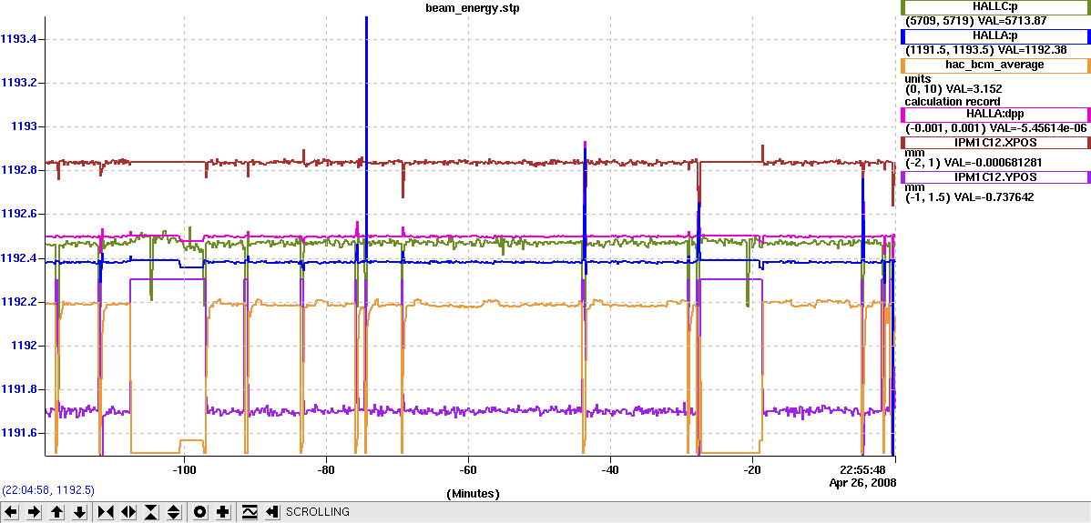Image resolution: width=1091 pixels, height=523 pixels.
Task: Select the HALLA:p legend entry
Action: 995,36
